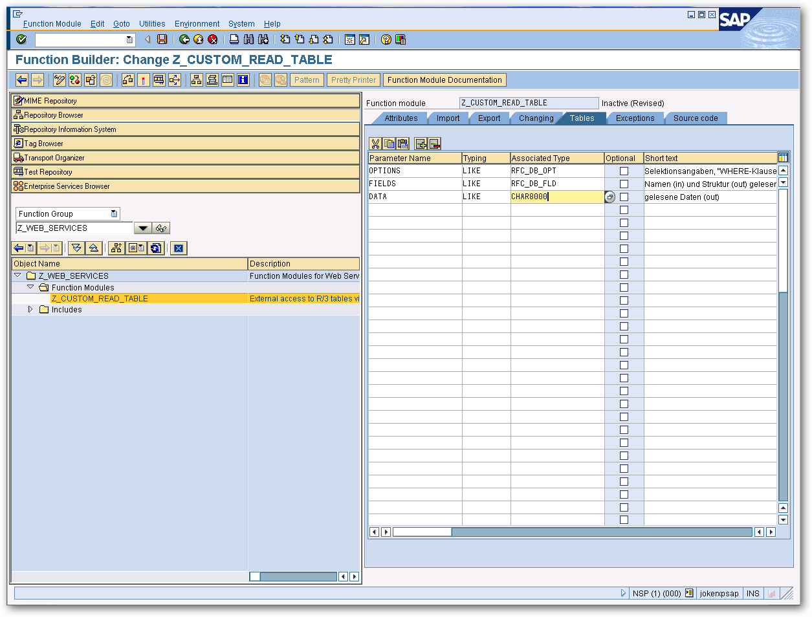Open the Function Group dropdown selector
Image resolution: width=812 pixels, height=617 pixels.
115,213
